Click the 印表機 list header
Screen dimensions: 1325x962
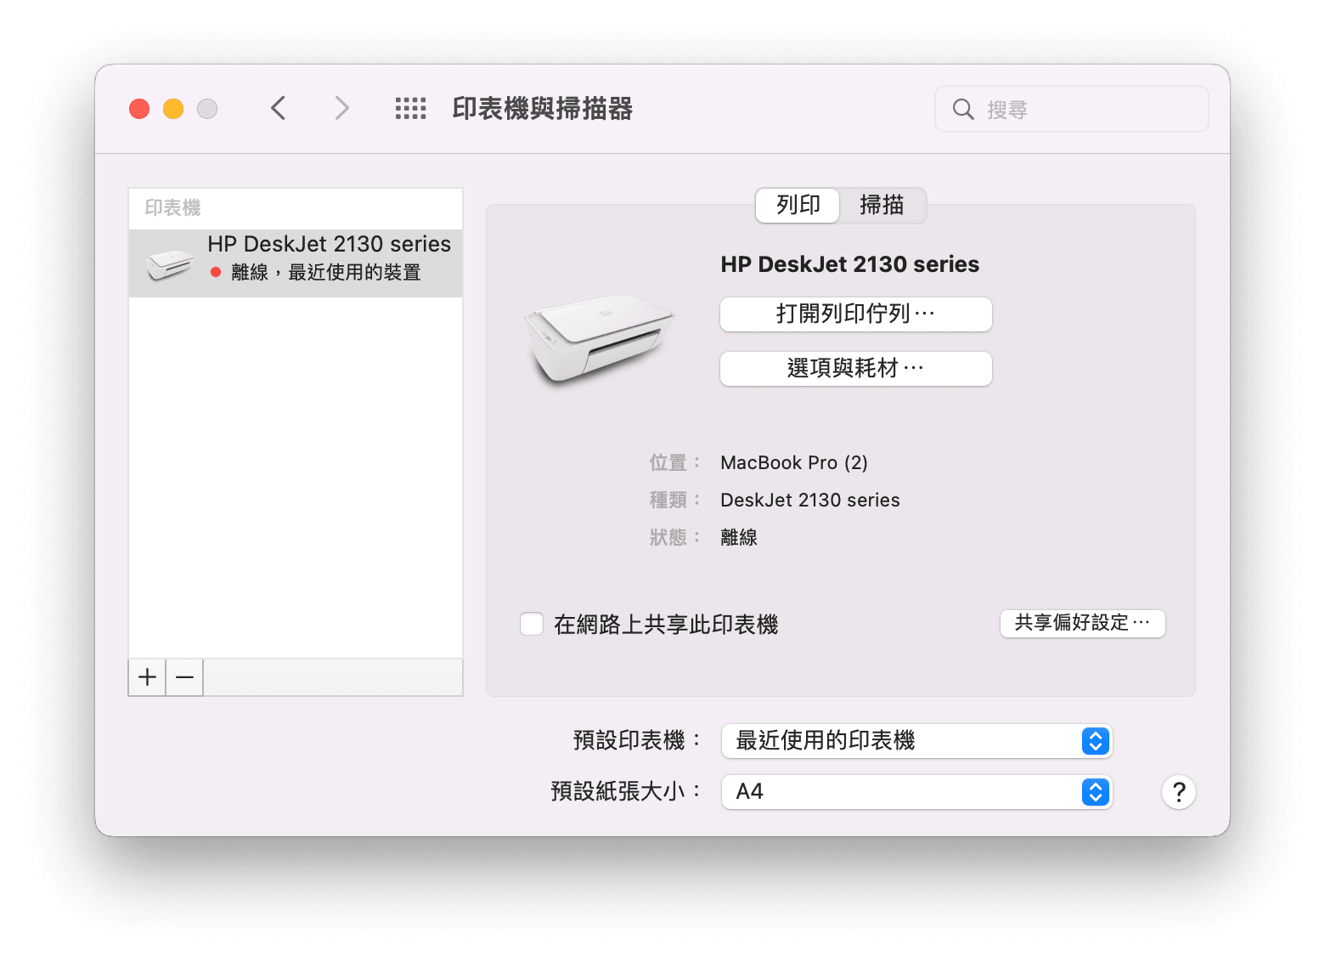(x=172, y=208)
